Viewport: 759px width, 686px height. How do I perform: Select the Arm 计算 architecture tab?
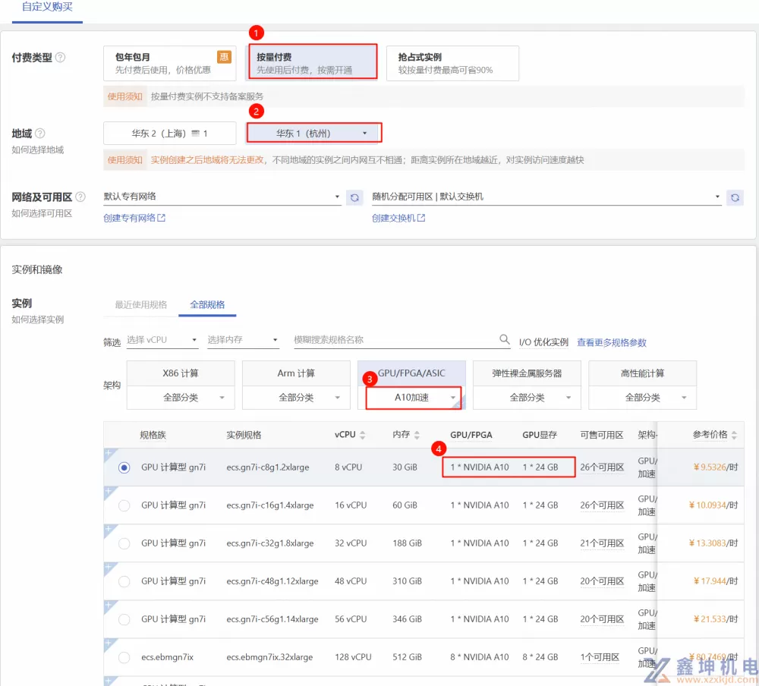click(x=296, y=373)
